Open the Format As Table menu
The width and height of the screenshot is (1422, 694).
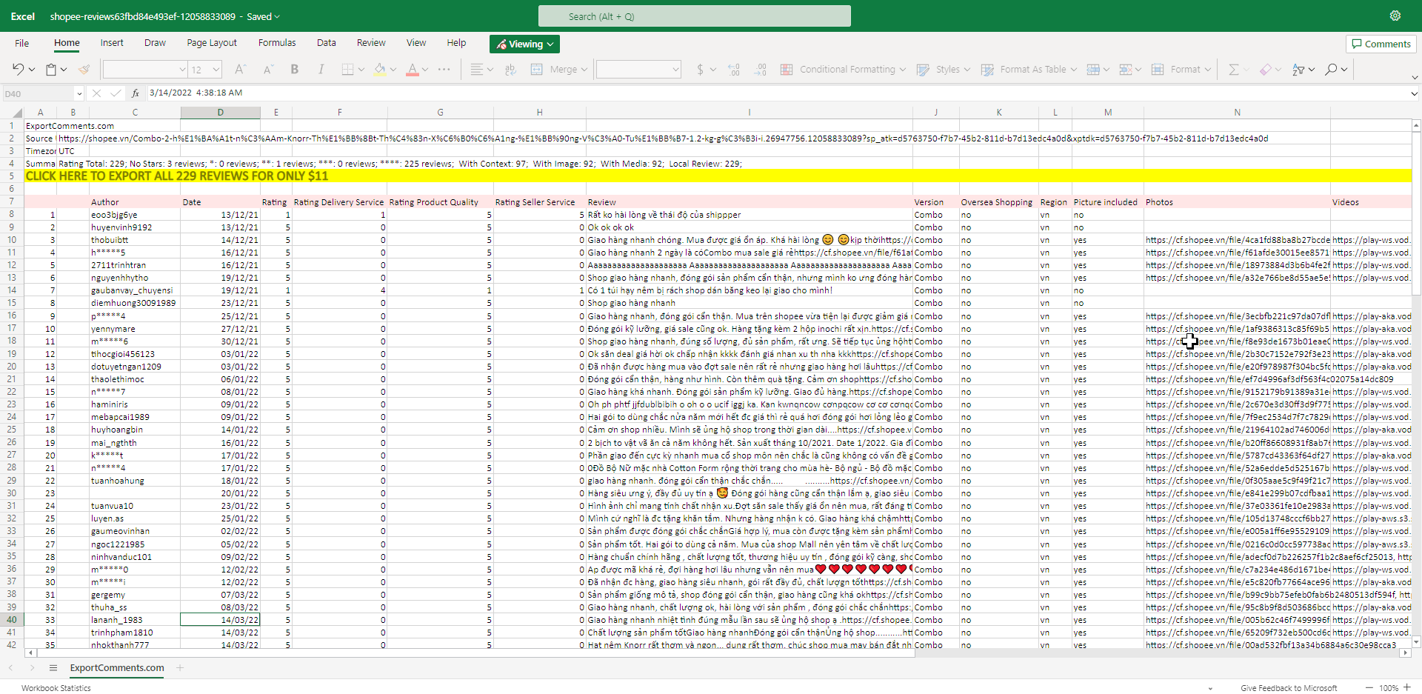click(x=1029, y=69)
